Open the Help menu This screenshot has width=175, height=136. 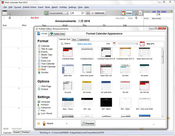tap(87, 7)
